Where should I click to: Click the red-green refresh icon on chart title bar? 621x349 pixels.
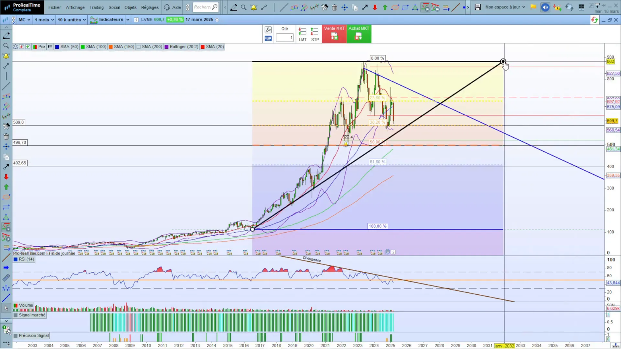[x=595, y=20]
